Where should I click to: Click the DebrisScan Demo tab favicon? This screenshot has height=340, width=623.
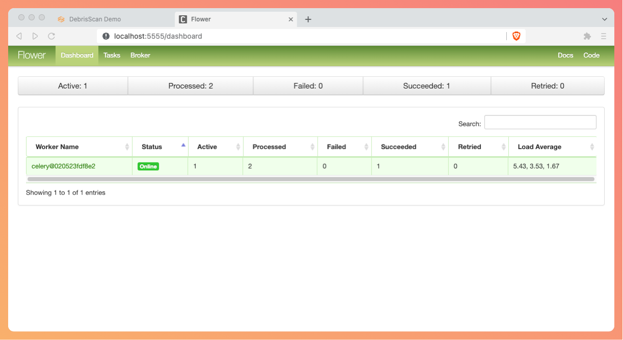[x=61, y=19]
